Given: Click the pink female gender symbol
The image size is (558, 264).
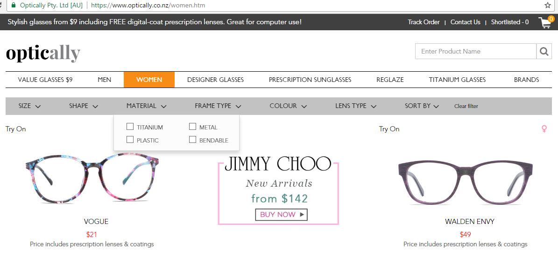Looking at the screenshot, I should [544, 129].
